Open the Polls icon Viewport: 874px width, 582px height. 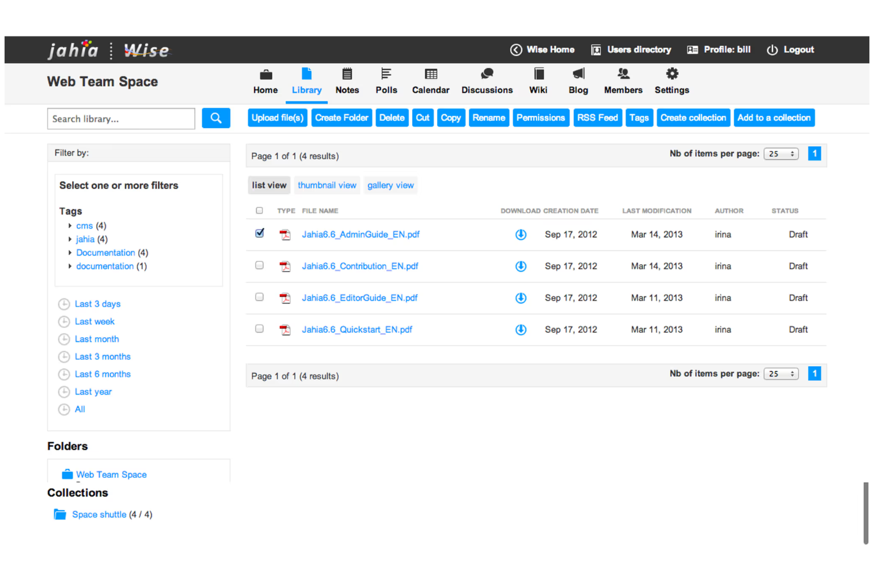(386, 74)
